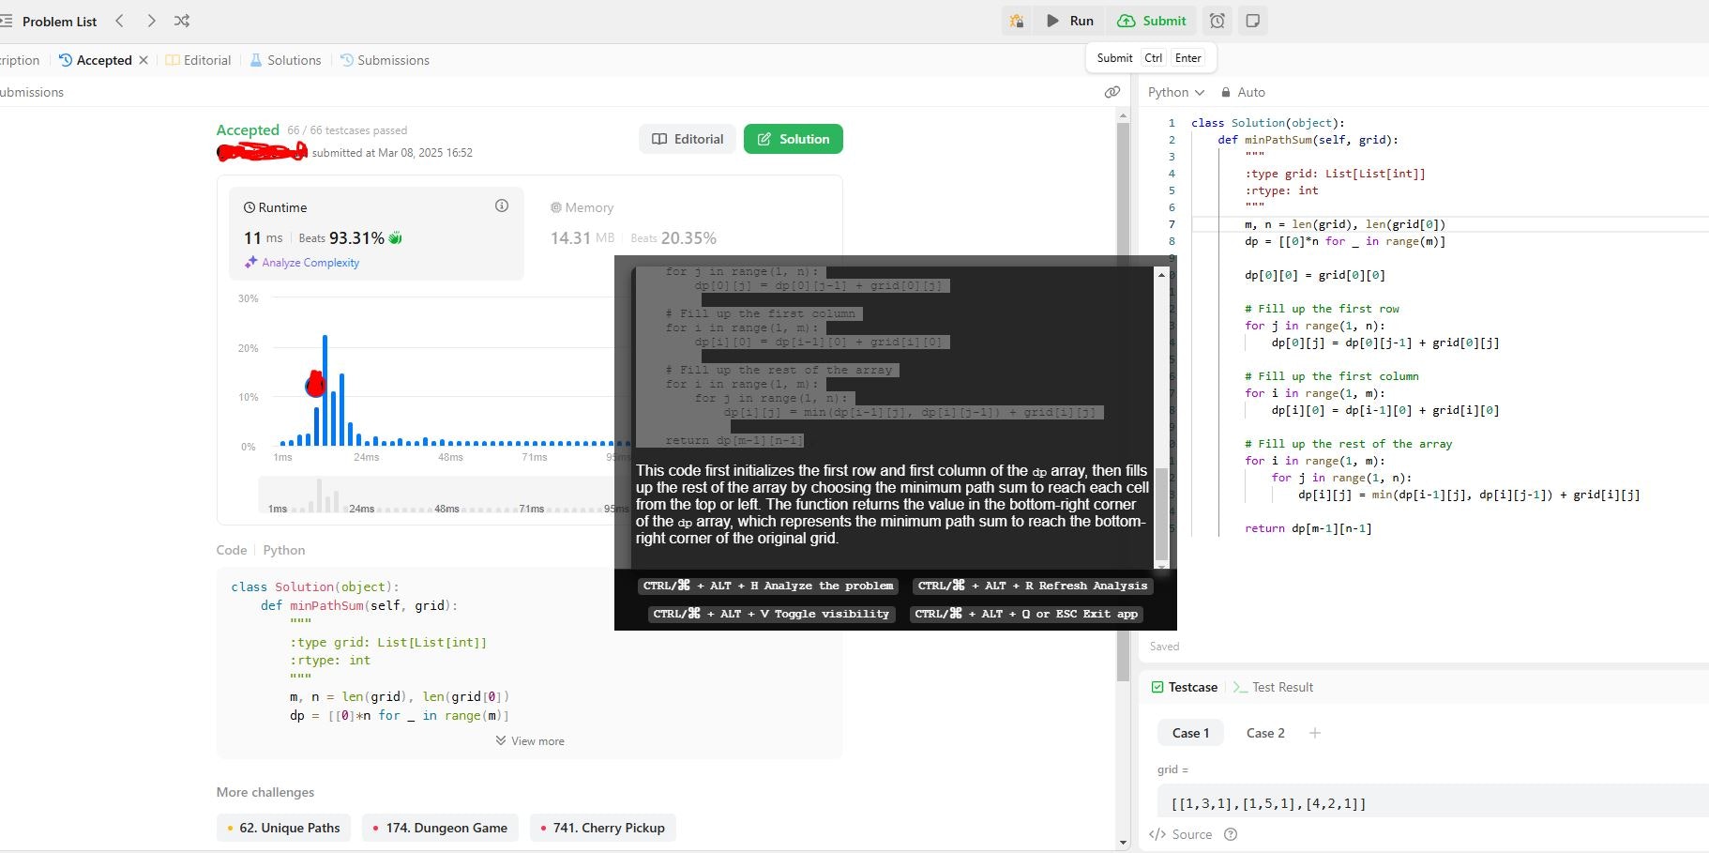Pick a random problem via shuffle icon
The width and height of the screenshot is (1709, 853).
click(182, 21)
